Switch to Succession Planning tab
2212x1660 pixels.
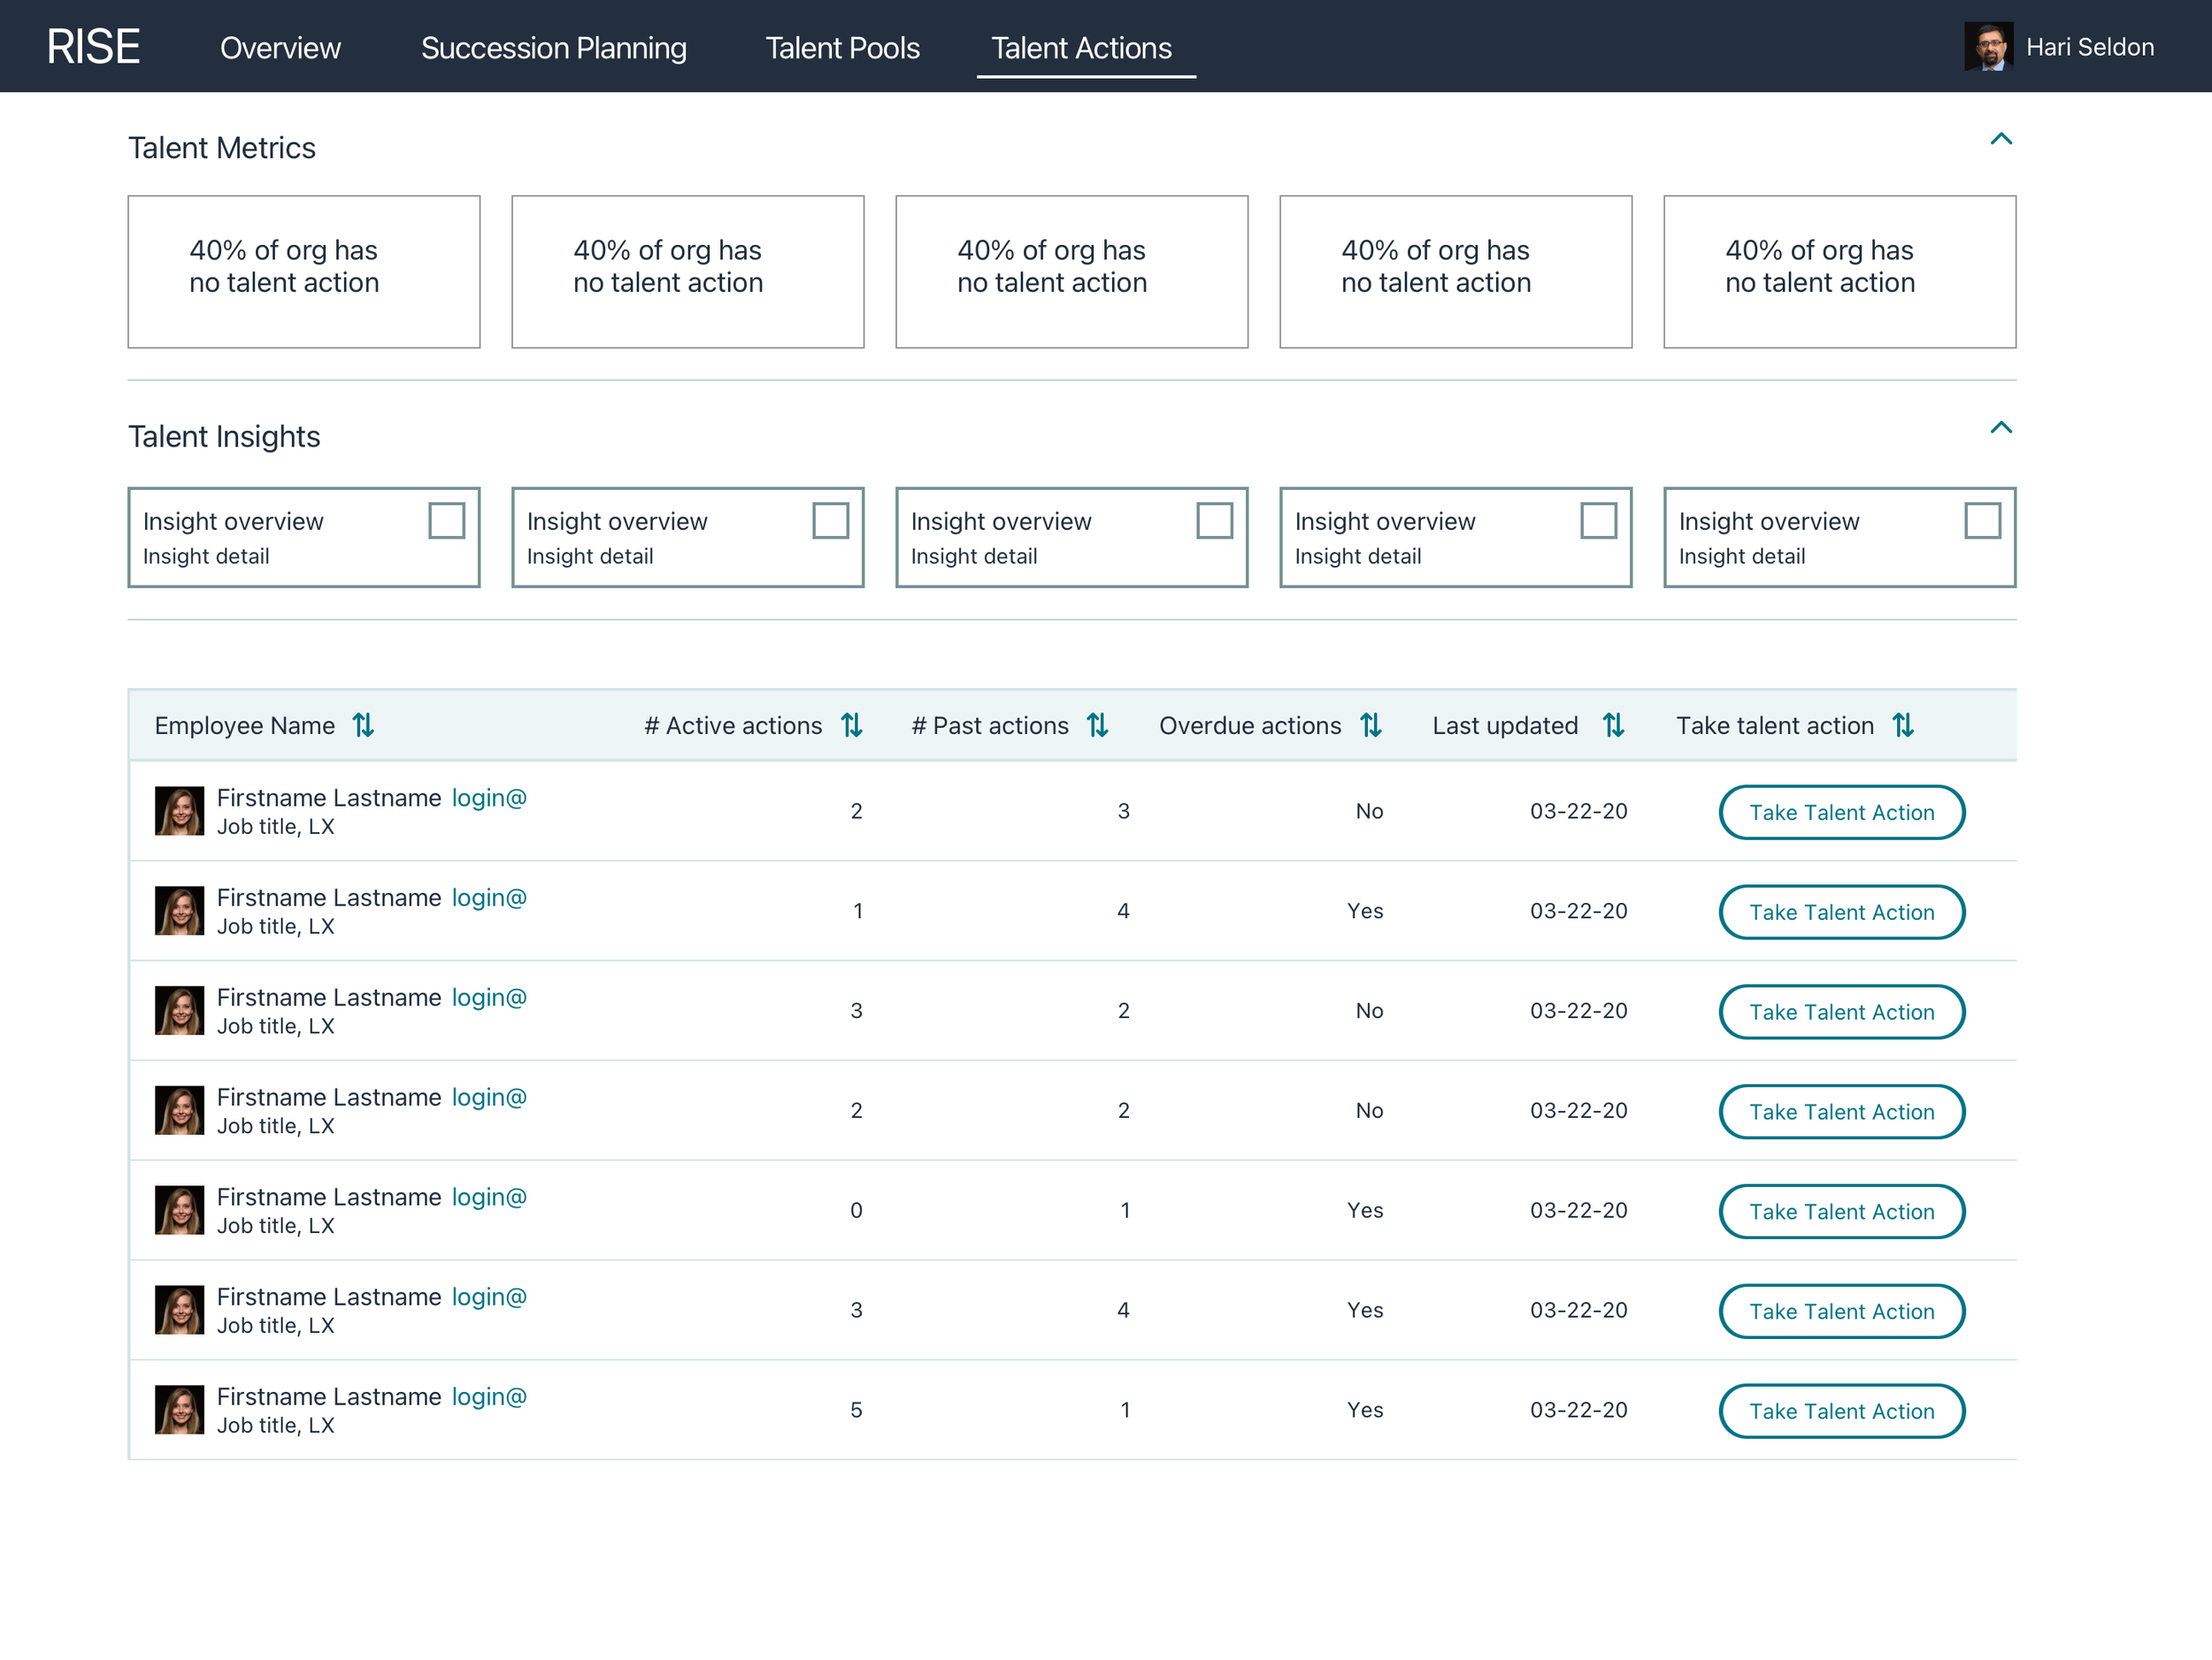click(553, 48)
